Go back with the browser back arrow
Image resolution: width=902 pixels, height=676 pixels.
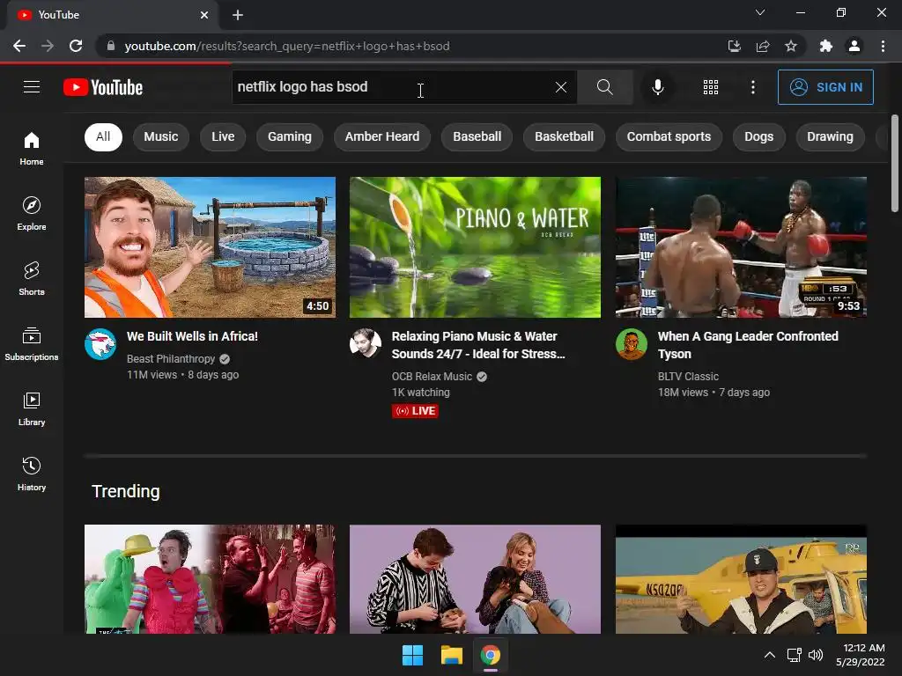coord(19,46)
